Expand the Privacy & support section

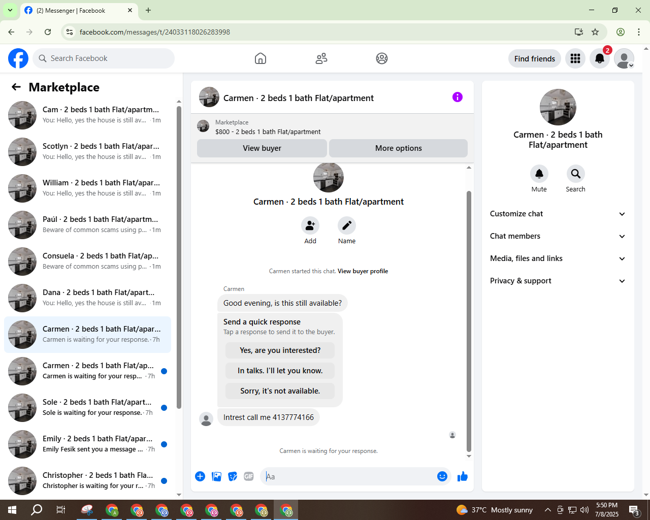(558, 281)
